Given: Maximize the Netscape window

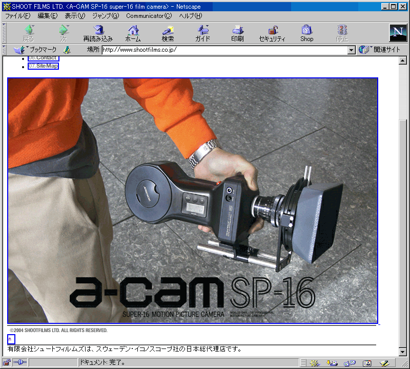Looking at the screenshot, I should [x=393, y=7].
